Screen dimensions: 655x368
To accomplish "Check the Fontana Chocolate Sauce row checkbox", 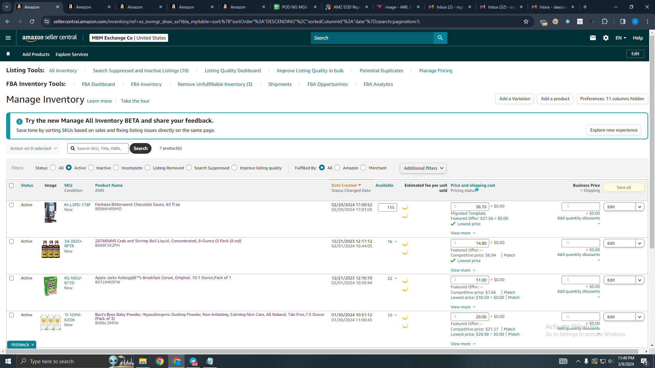I will click(12, 205).
